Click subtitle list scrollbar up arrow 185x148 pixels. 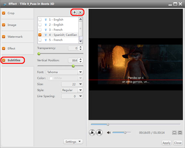[81, 19]
